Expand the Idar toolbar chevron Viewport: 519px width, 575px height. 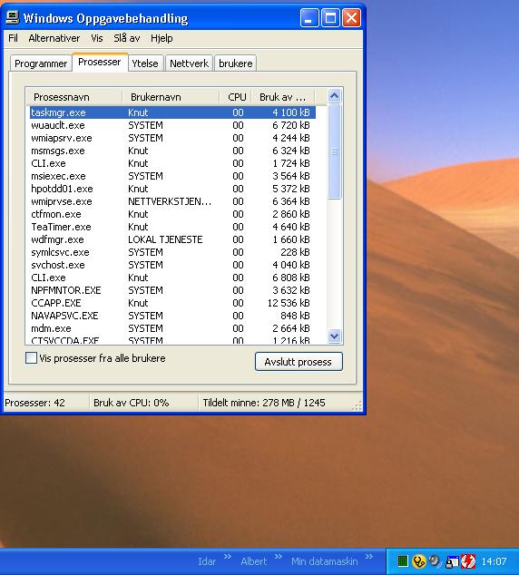point(228,557)
